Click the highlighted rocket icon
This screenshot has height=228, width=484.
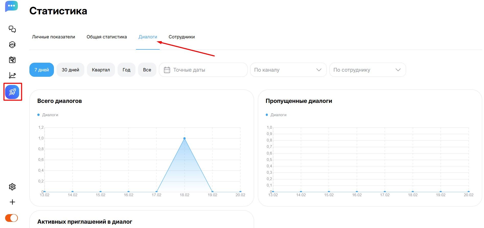[13, 92]
